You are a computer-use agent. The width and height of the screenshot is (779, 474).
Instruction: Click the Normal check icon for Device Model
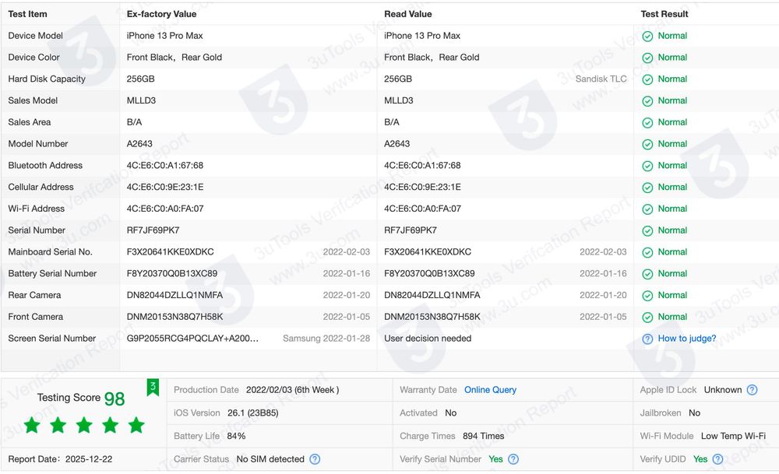[x=647, y=37]
